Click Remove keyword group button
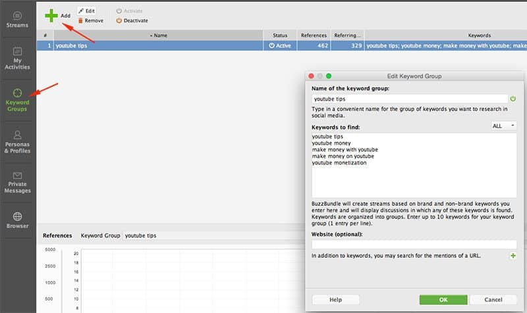Image resolution: width=527 pixels, height=313 pixels. click(x=90, y=20)
